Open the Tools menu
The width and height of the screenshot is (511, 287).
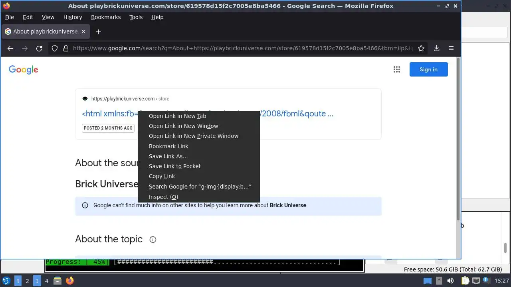point(136,17)
